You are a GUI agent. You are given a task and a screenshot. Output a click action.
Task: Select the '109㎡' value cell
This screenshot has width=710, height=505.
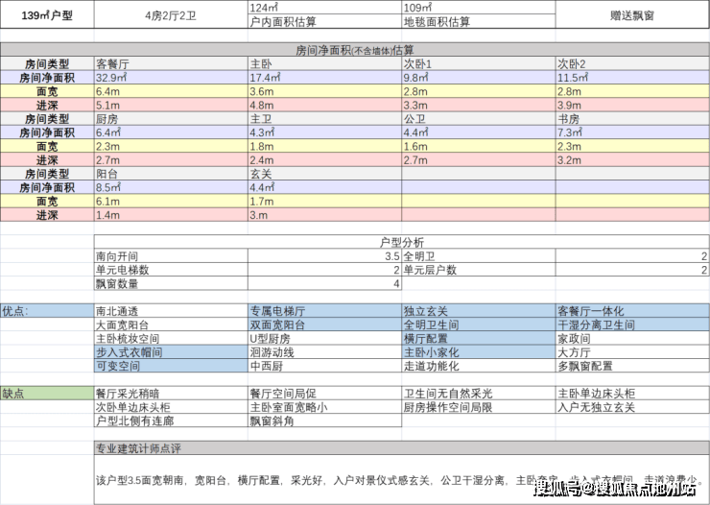[x=479, y=8]
